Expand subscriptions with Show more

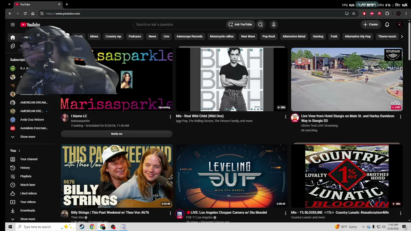(x=27, y=137)
